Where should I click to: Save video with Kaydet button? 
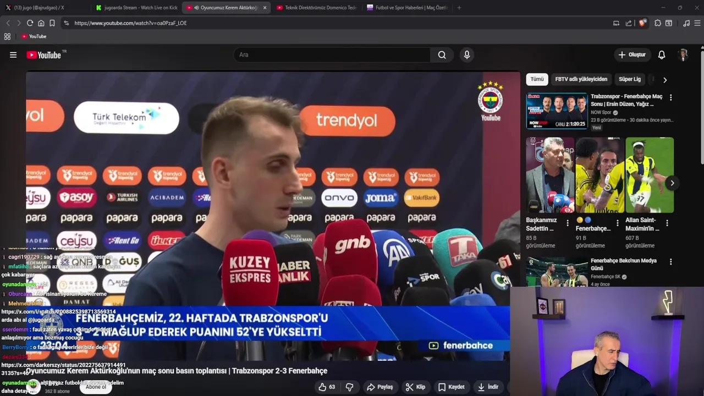pos(451,387)
